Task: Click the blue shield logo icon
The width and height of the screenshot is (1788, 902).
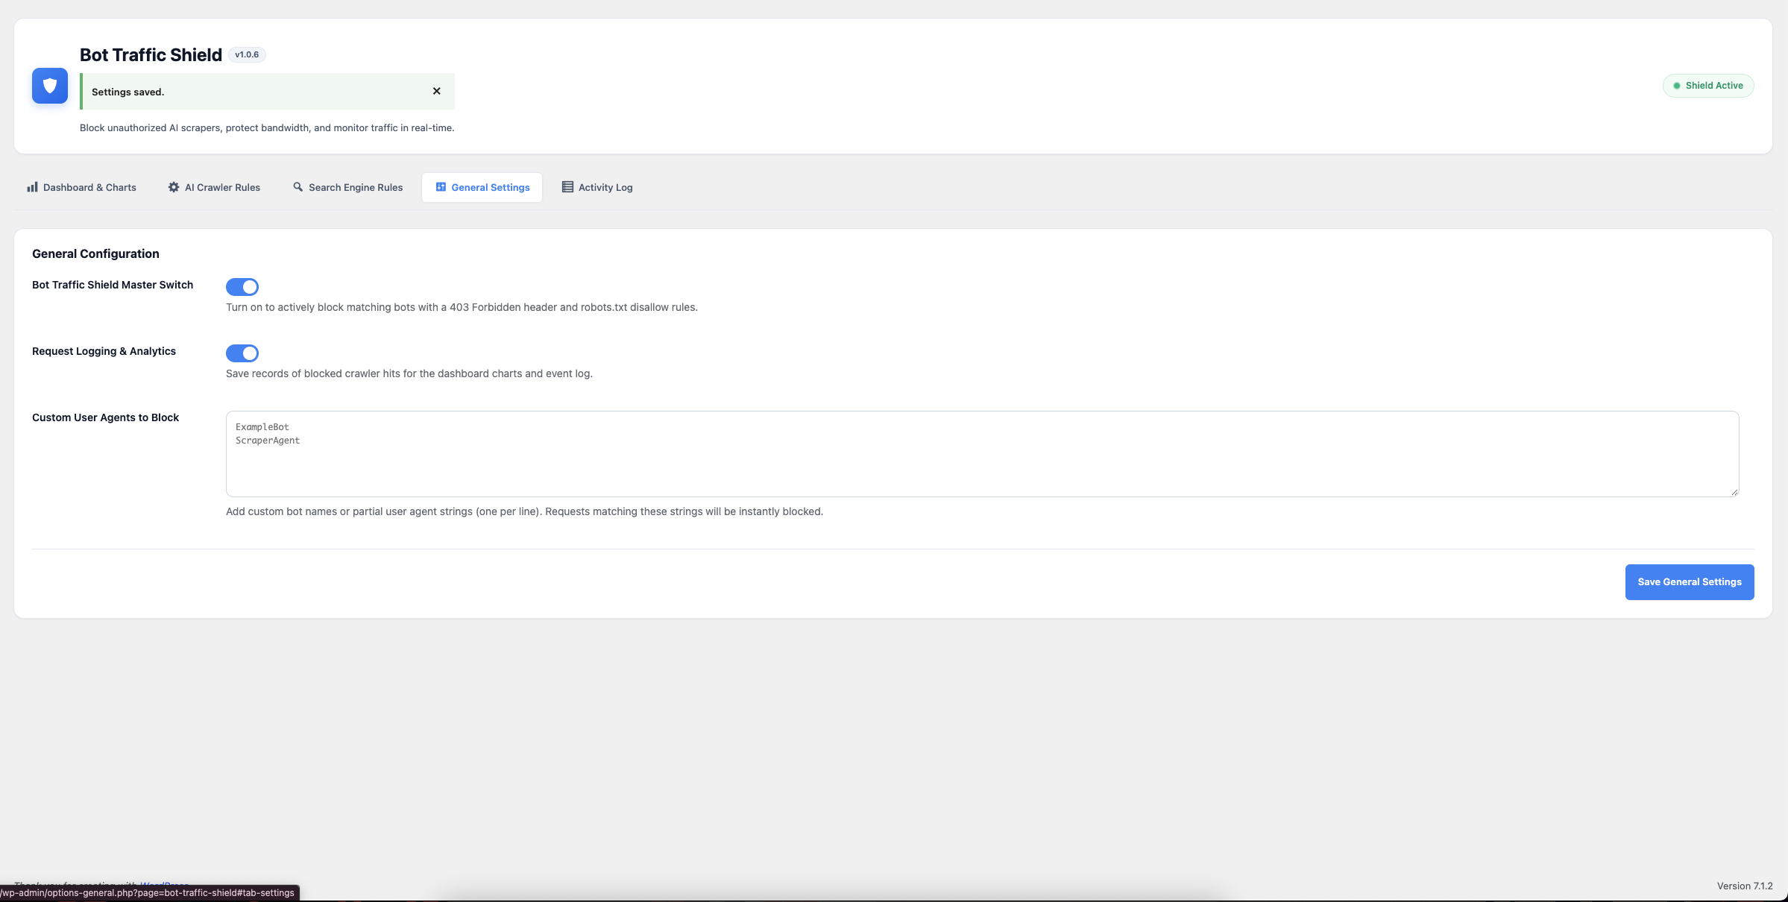Action: 50,86
